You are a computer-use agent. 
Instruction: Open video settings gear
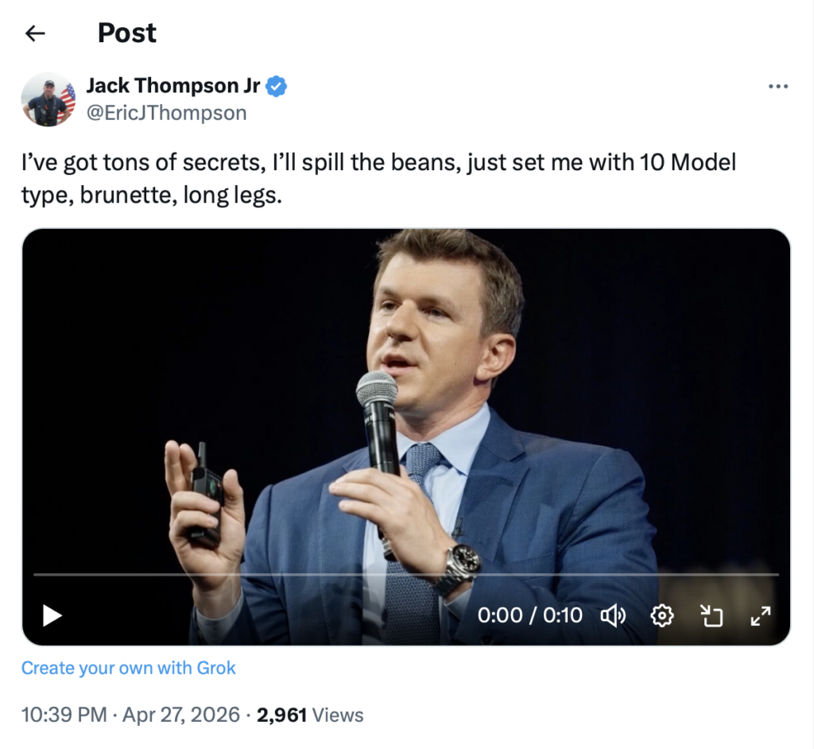(x=661, y=615)
